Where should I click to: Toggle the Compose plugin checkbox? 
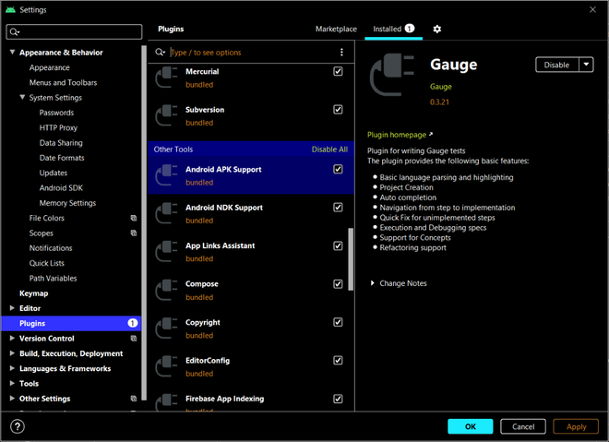[338, 284]
